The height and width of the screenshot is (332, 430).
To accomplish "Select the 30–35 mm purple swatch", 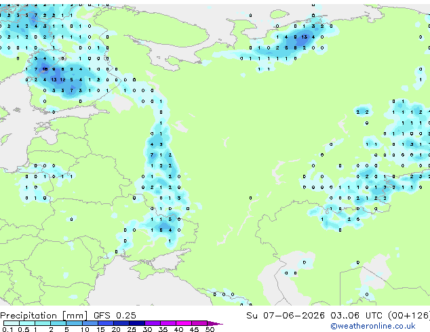I will [x=153, y=323].
